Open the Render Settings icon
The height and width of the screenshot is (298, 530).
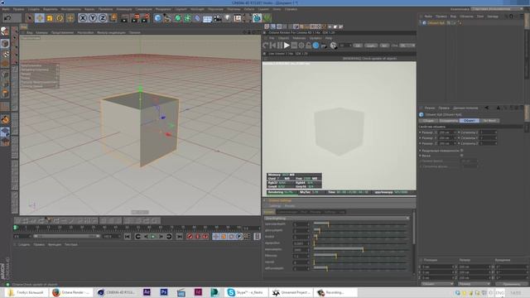146,18
